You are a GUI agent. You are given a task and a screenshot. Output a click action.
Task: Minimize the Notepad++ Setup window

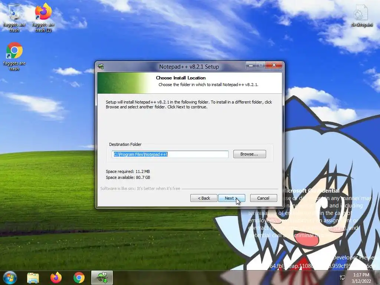pos(251,65)
